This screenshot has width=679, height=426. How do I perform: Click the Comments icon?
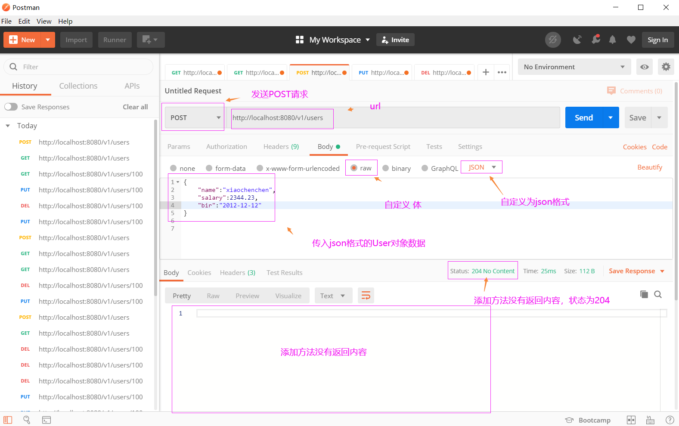click(611, 91)
